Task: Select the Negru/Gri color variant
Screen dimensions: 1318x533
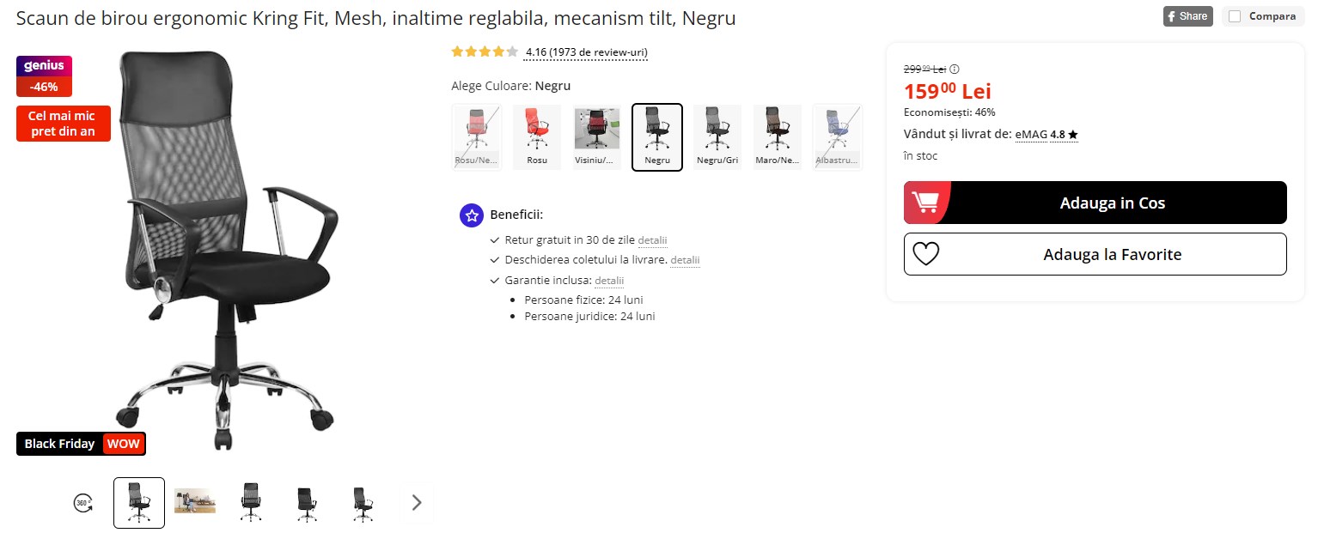Action: click(717, 136)
